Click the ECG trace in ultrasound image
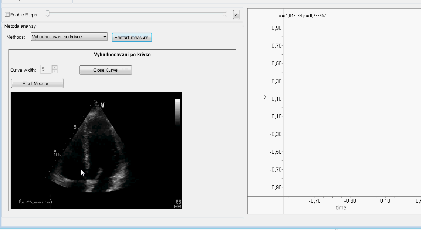This screenshot has width=421, height=230. point(35,202)
